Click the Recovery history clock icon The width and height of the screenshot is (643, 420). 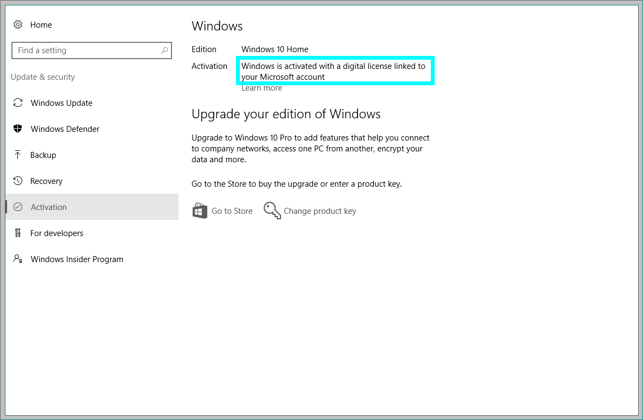pyautogui.click(x=17, y=181)
